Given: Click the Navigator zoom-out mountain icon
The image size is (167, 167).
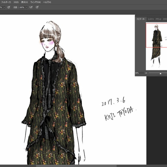Looking at the screenshot, I should tap(146, 73).
